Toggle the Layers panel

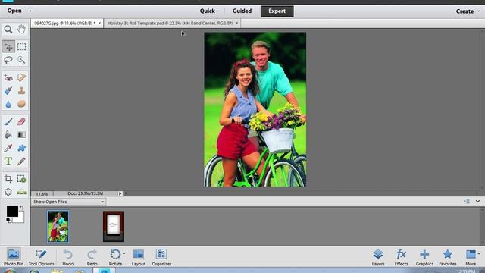pyautogui.click(x=378, y=257)
